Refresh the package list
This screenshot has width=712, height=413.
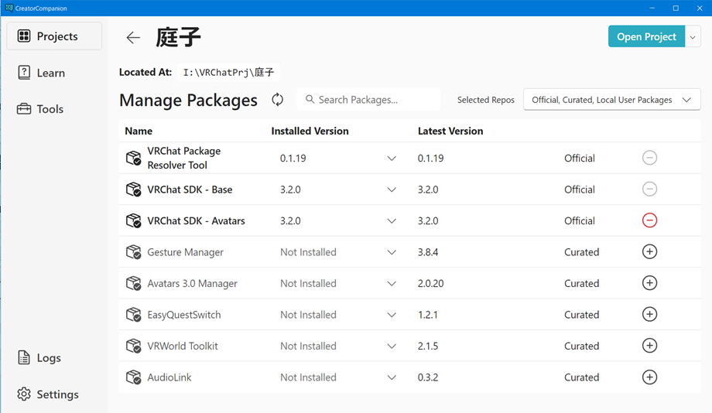[x=277, y=100]
